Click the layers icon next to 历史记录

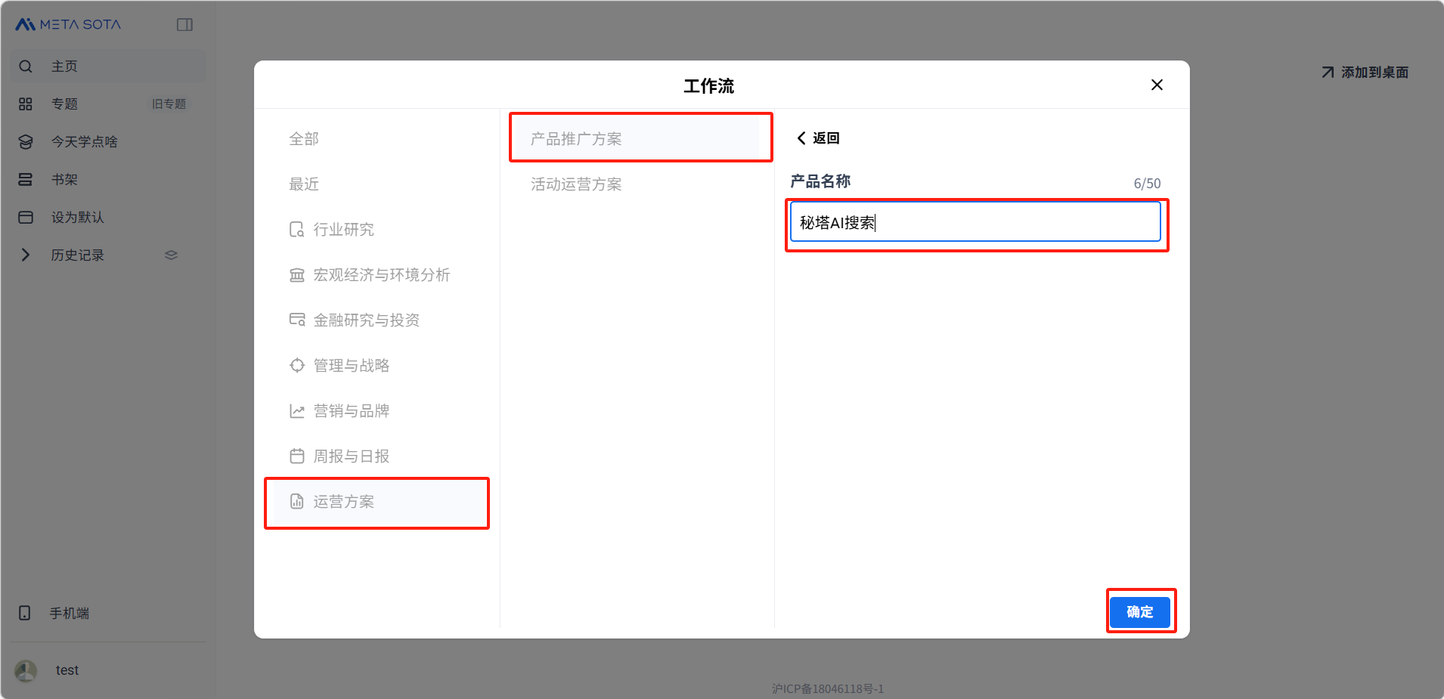pyautogui.click(x=171, y=255)
